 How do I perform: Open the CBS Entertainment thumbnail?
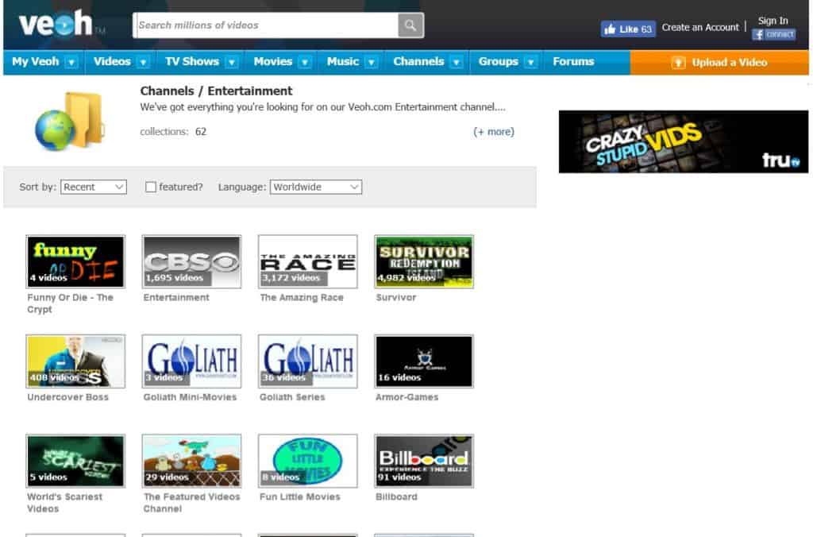192,261
